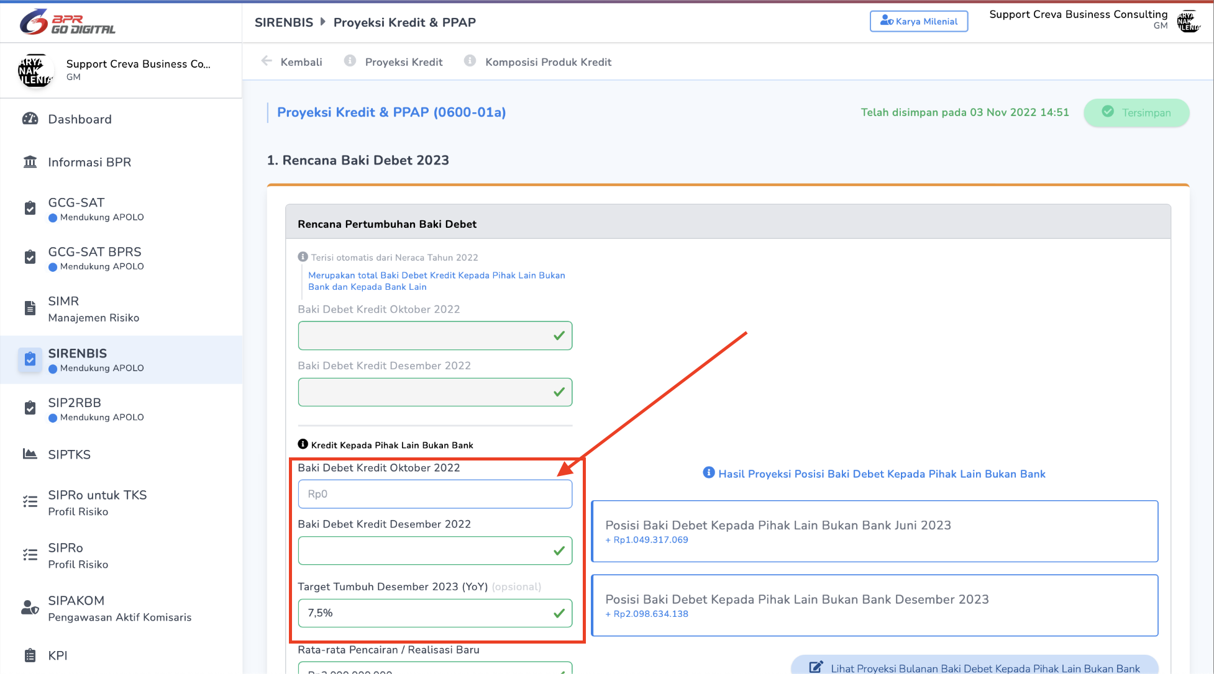Viewport: 1214px width, 674px height.
Task: Click the info icon beside Proyeksi Kredit
Action: tap(350, 61)
